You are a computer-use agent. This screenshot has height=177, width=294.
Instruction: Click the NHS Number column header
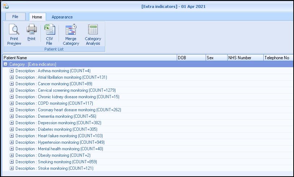coord(245,58)
